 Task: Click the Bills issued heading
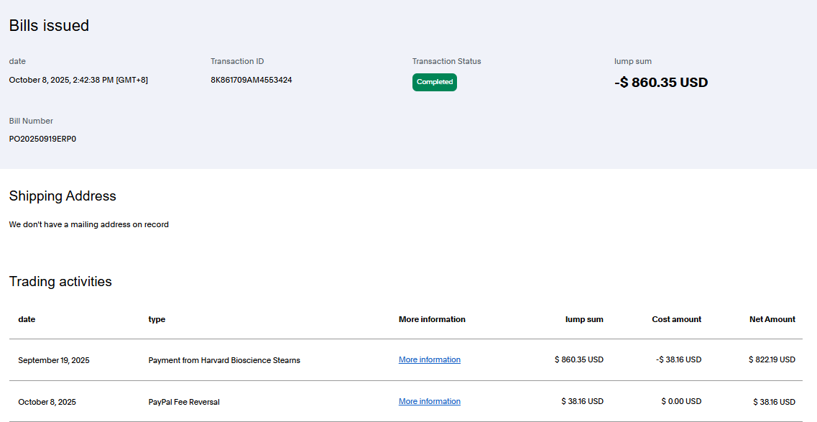pyautogui.click(x=49, y=26)
